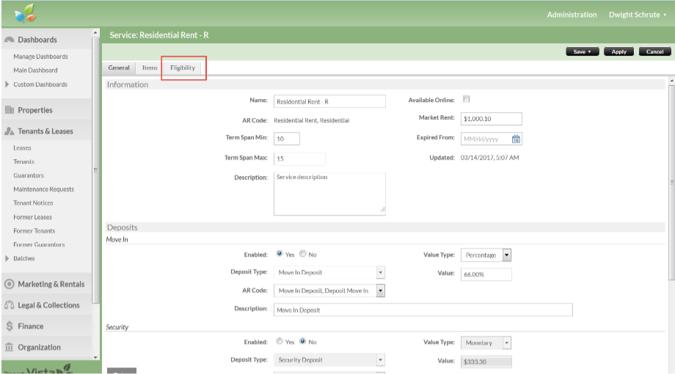Click the Legal & Collections scales icon
The image size is (675, 374).
click(9, 305)
